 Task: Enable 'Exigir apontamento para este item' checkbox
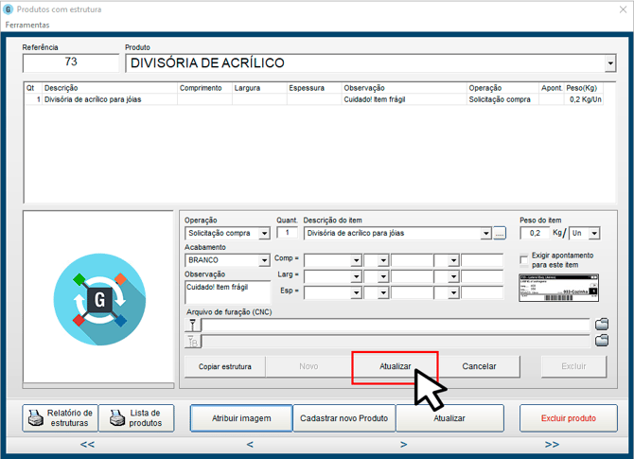(x=524, y=259)
